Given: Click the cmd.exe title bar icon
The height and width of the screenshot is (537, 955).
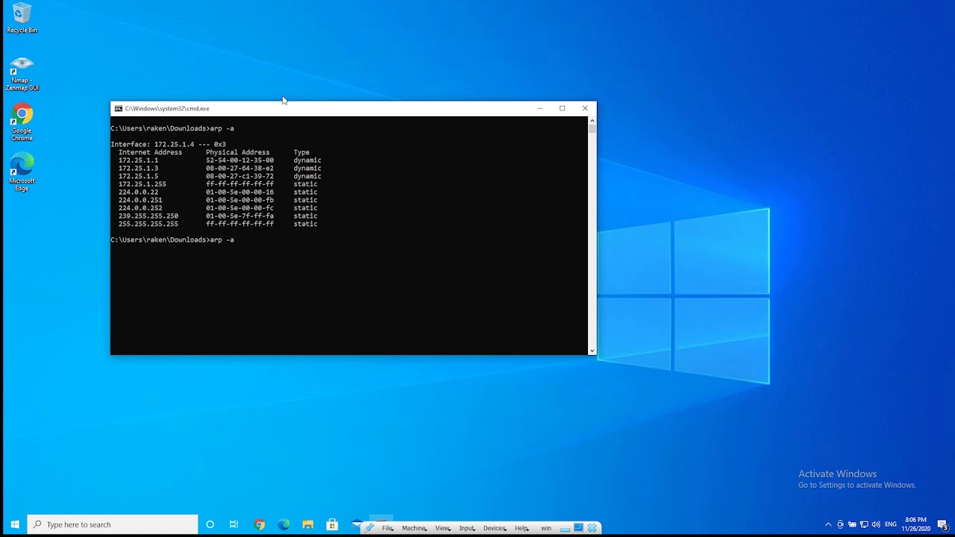Looking at the screenshot, I should 118,109.
